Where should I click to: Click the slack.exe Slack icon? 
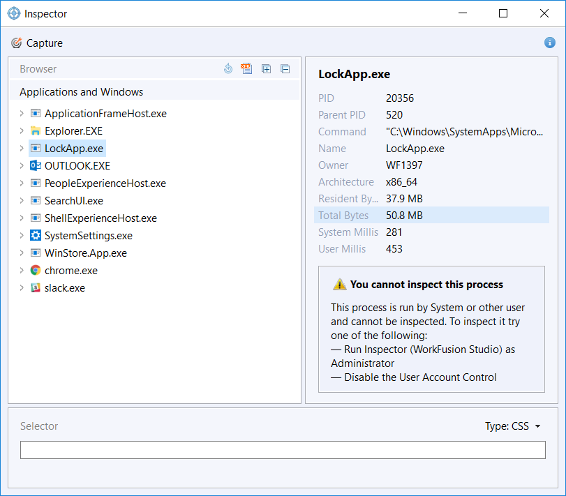pos(36,288)
